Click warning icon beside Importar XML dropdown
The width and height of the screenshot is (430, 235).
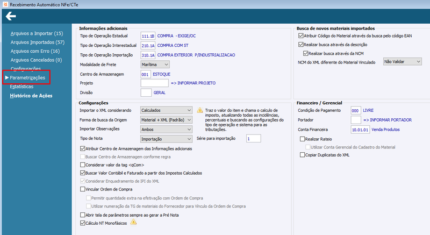(200, 110)
